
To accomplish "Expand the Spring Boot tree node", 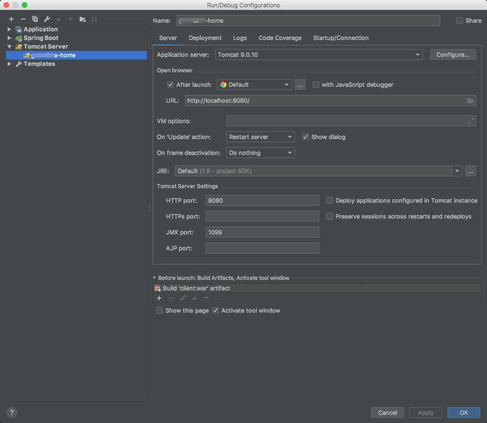I will 9,38.
